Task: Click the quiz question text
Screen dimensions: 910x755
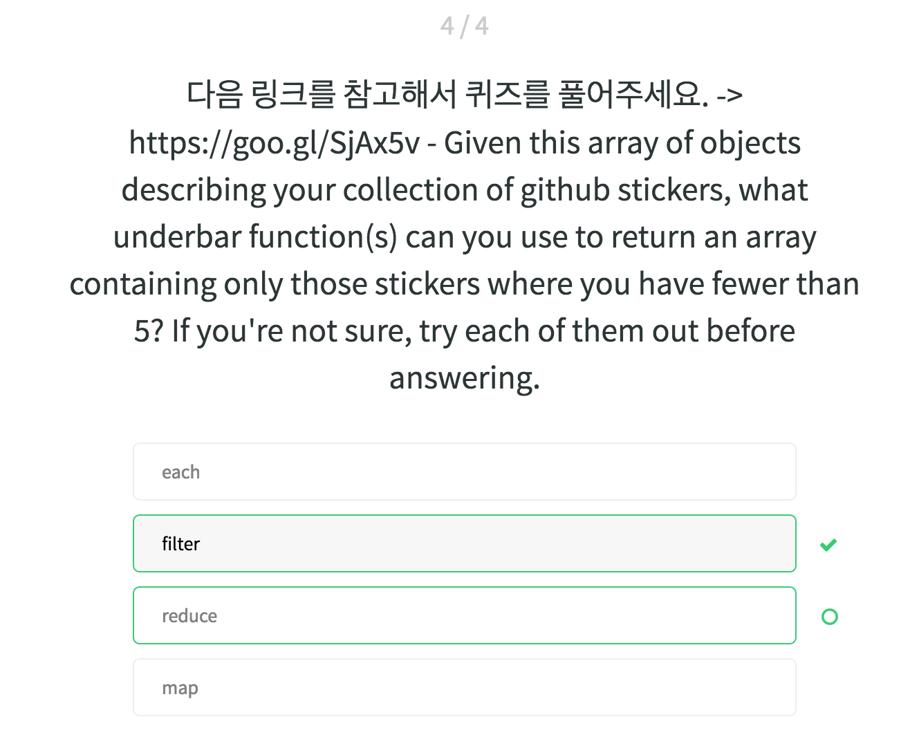Action: pos(464,236)
